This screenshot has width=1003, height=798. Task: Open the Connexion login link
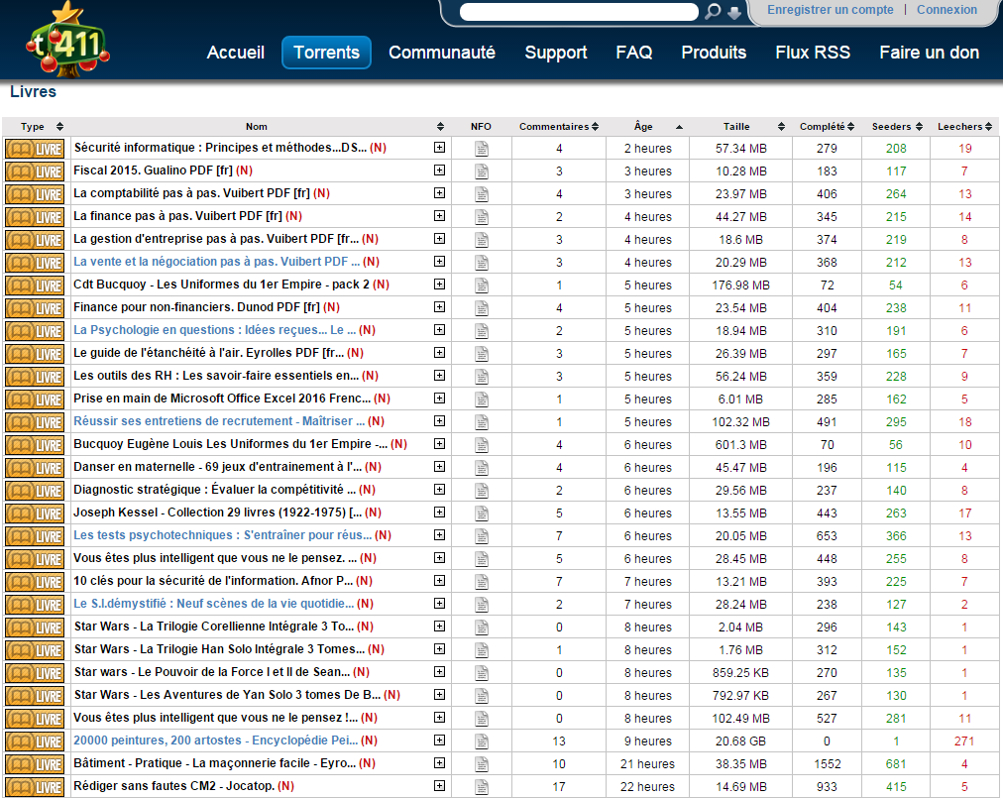click(947, 10)
